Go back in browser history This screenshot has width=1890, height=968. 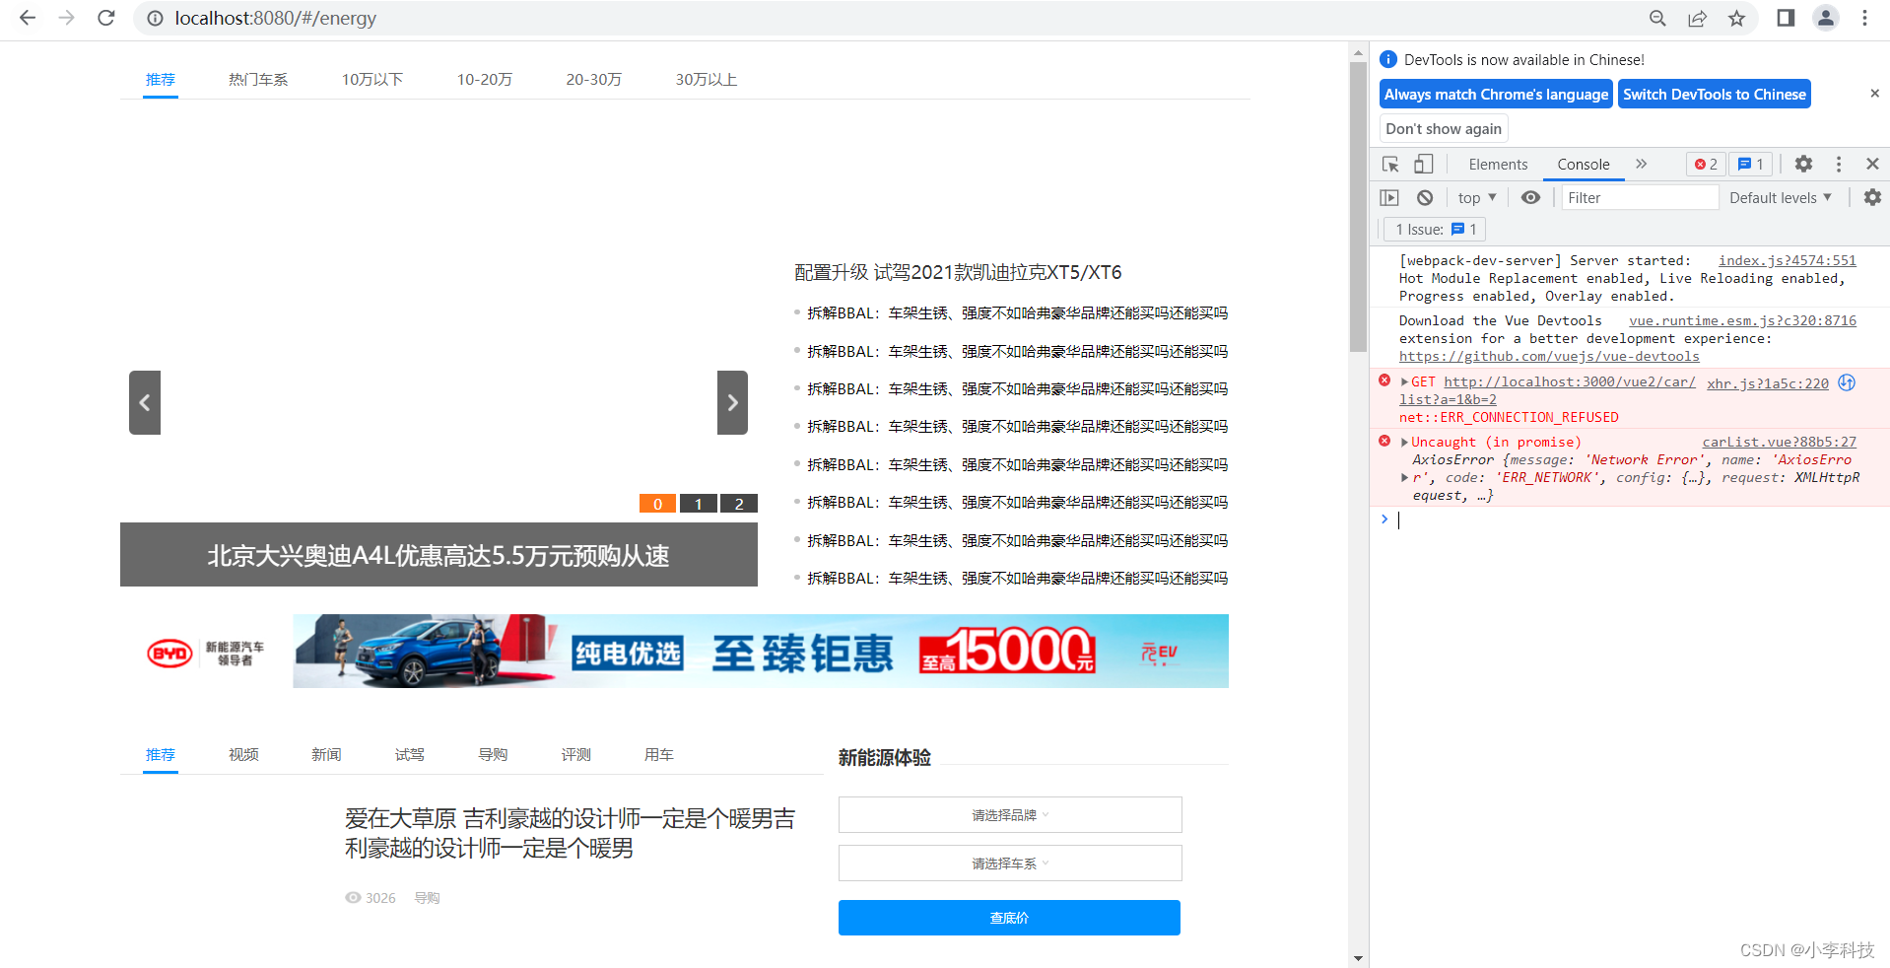point(28,18)
